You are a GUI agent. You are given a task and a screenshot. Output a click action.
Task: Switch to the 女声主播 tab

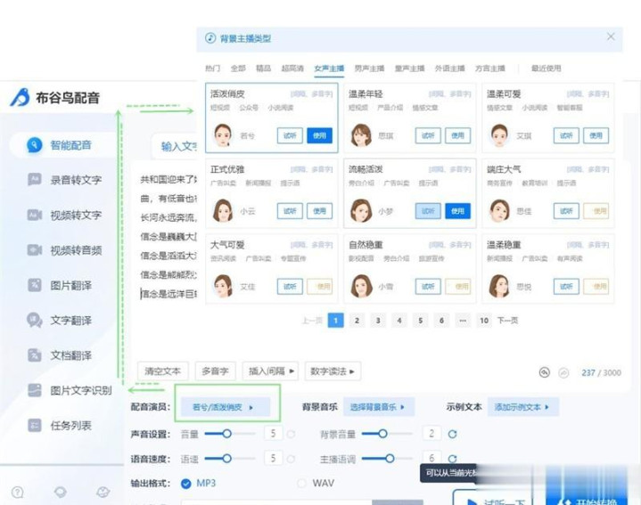pyautogui.click(x=329, y=69)
